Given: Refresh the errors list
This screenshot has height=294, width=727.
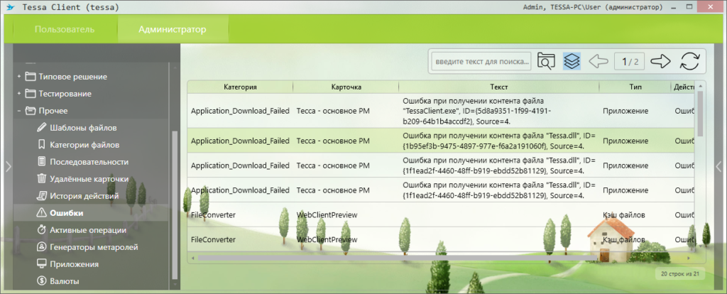Looking at the screenshot, I should tap(689, 61).
